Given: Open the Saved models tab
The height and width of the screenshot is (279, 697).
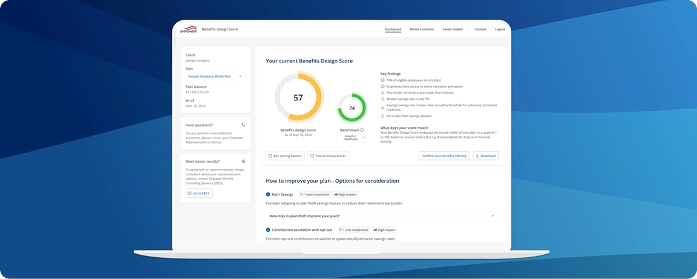Looking at the screenshot, I should tap(453, 29).
